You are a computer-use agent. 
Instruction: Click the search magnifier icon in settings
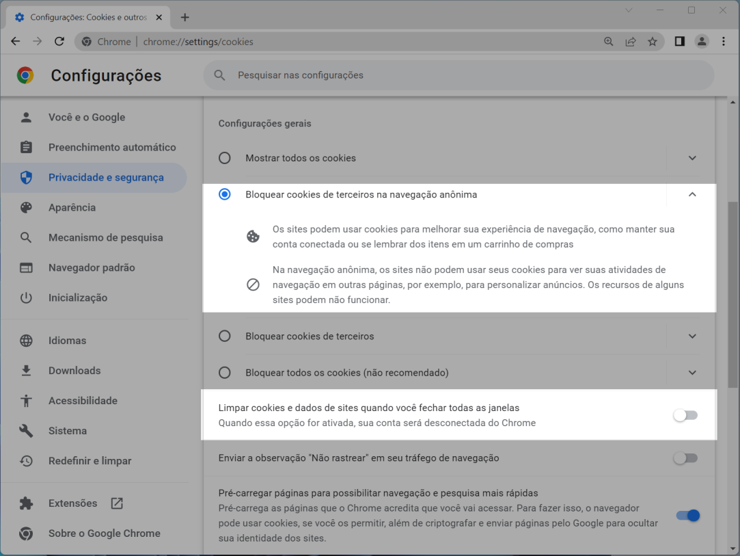pos(219,75)
